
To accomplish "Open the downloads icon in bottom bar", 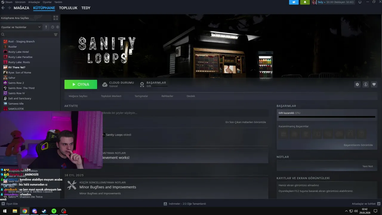I will (165, 204).
